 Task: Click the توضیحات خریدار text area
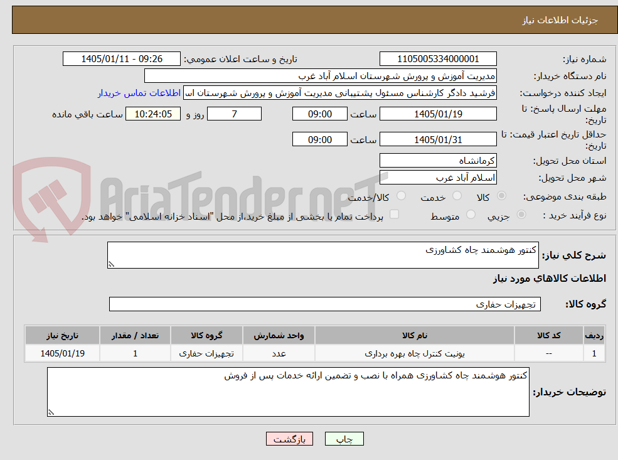(x=288, y=392)
